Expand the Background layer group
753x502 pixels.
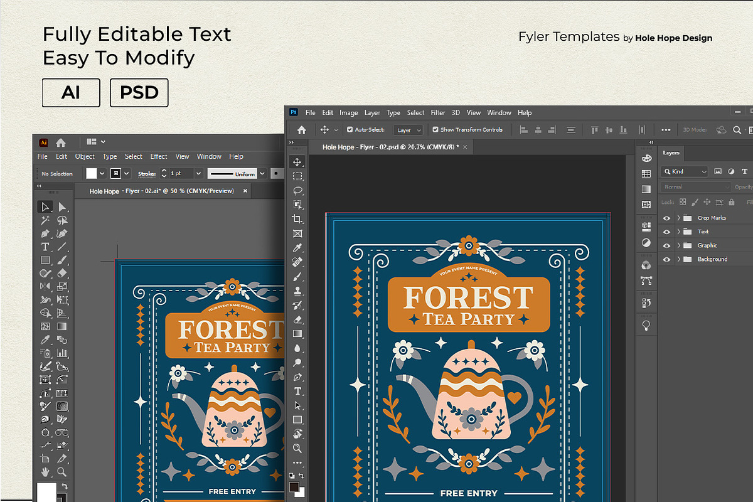[679, 259]
